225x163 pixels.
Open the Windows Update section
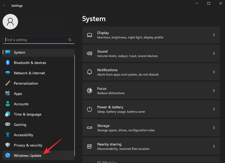(x=27, y=156)
